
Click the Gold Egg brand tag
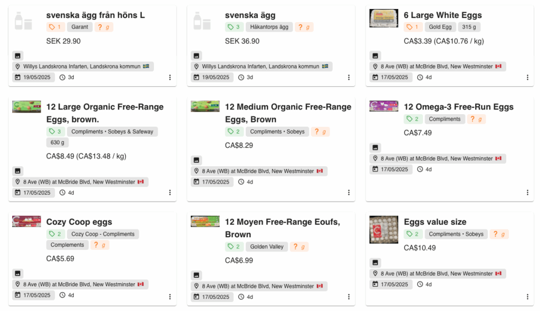(x=440, y=27)
